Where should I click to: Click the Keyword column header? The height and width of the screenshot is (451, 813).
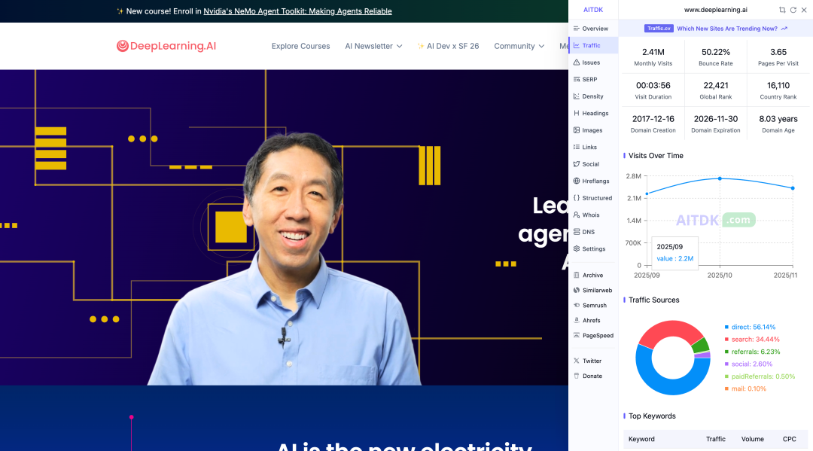641,439
